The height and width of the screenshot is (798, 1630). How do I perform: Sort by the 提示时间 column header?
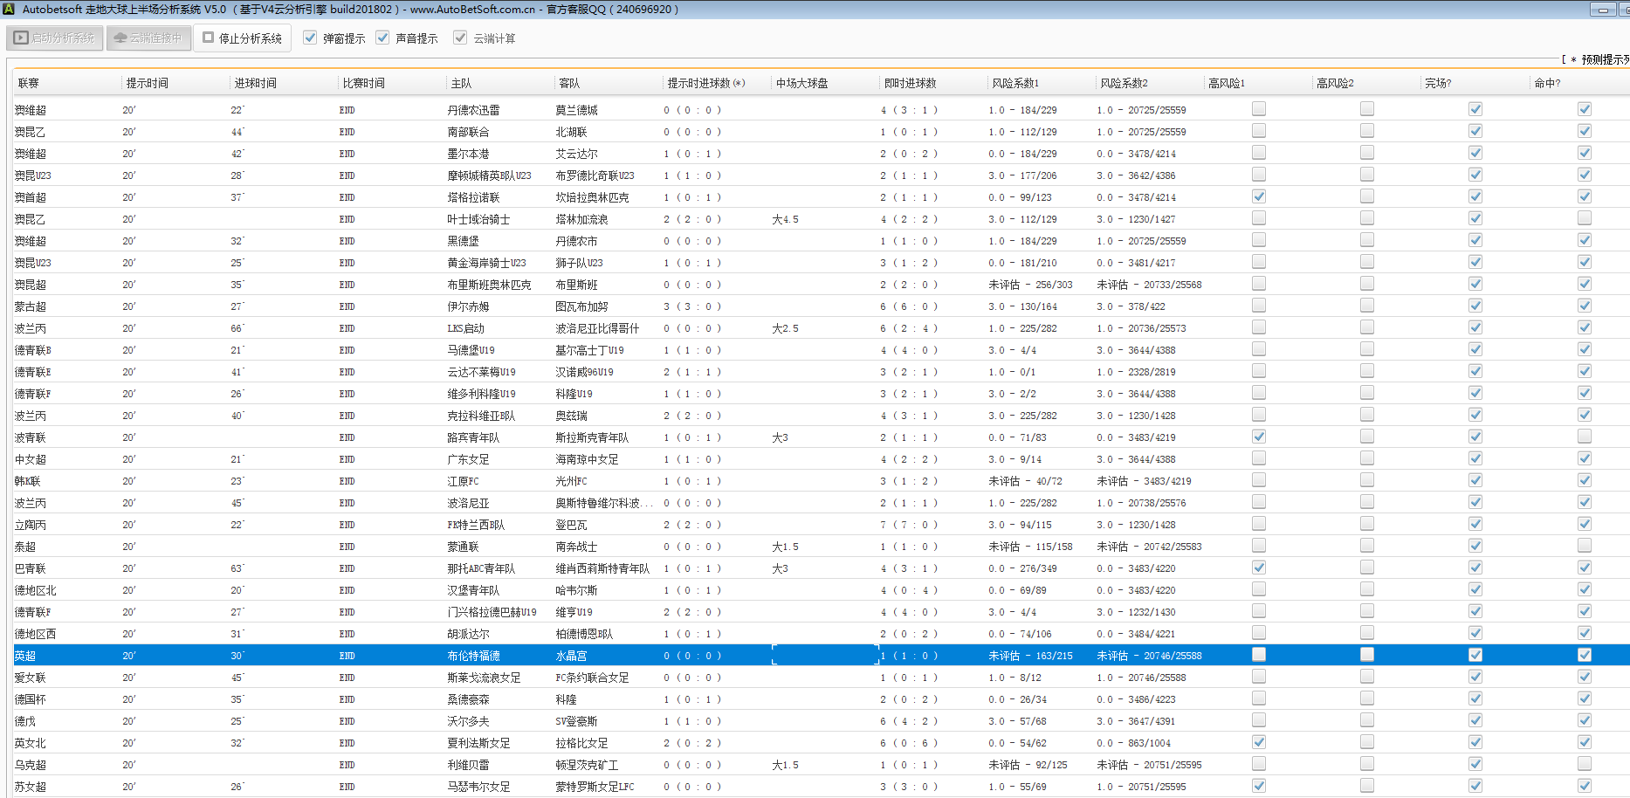click(147, 84)
